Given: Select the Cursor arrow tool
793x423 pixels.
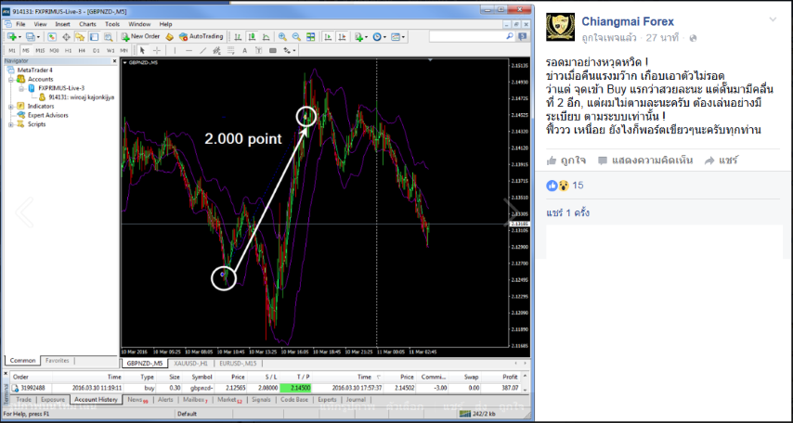Looking at the screenshot, I should coord(142,50).
